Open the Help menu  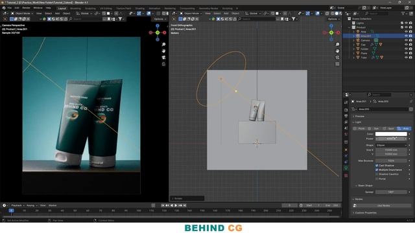[x=49, y=8]
